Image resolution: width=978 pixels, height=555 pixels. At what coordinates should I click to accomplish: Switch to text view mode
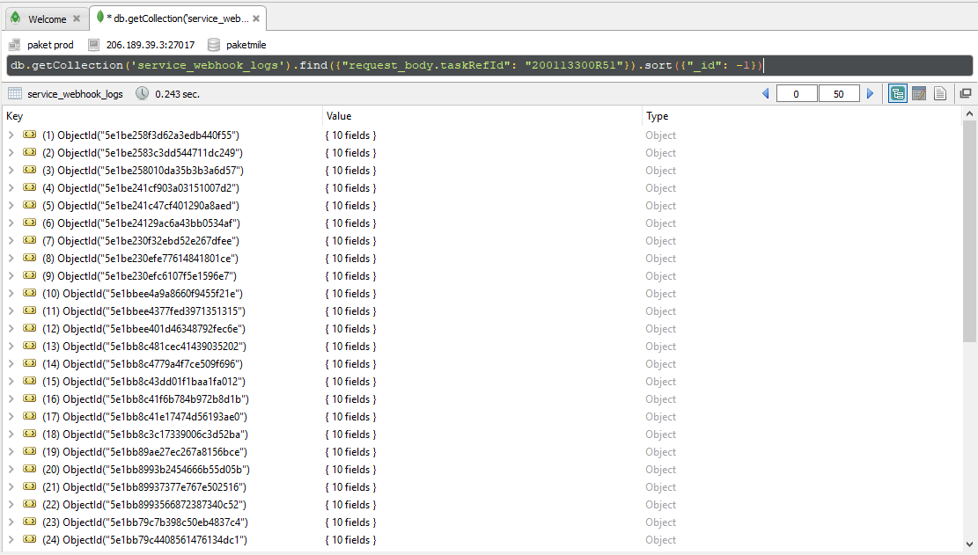(x=940, y=93)
